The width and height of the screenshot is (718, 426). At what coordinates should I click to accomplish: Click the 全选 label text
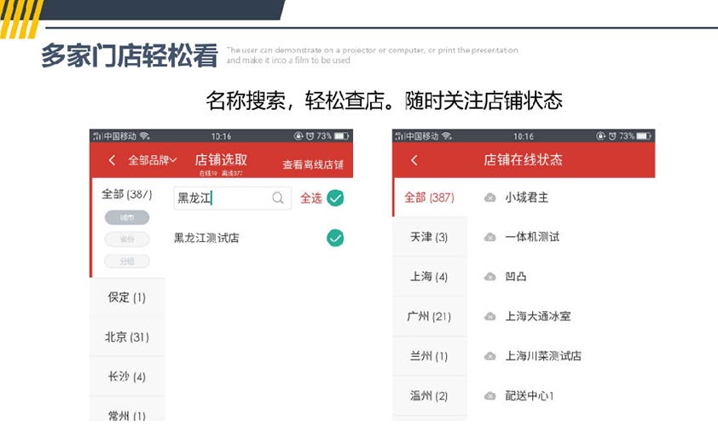point(311,199)
